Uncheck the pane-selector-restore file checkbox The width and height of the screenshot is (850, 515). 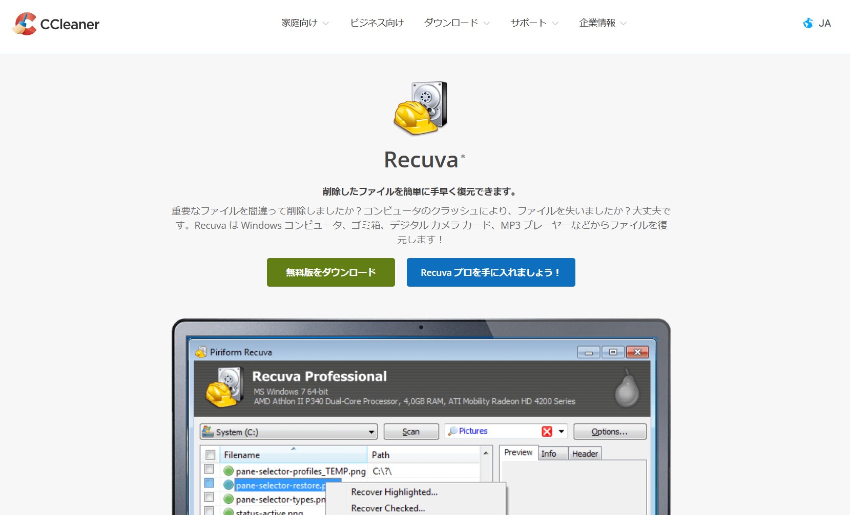click(209, 483)
